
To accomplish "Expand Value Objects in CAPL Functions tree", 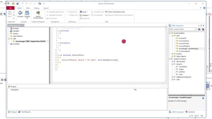I will point(172,57).
